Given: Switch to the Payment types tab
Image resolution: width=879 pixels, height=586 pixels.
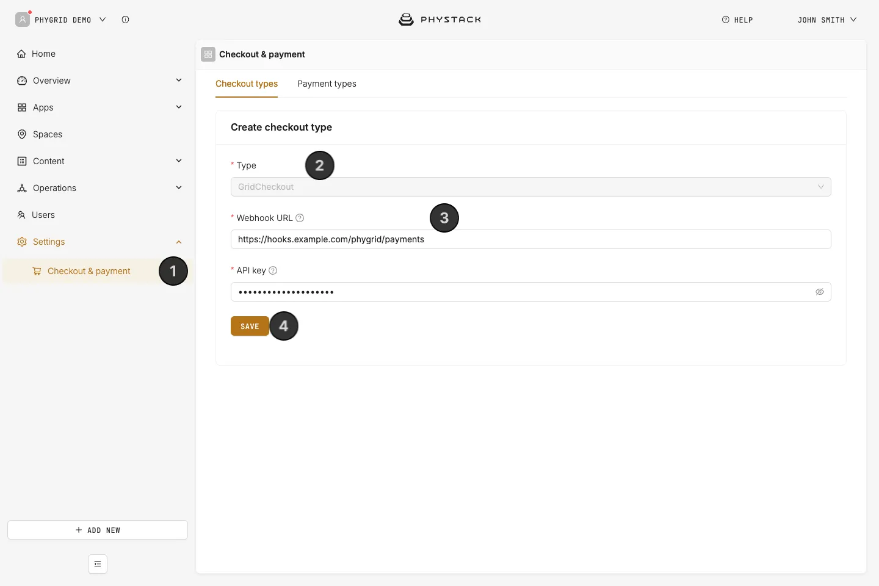Looking at the screenshot, I should [x=327, y=84].
